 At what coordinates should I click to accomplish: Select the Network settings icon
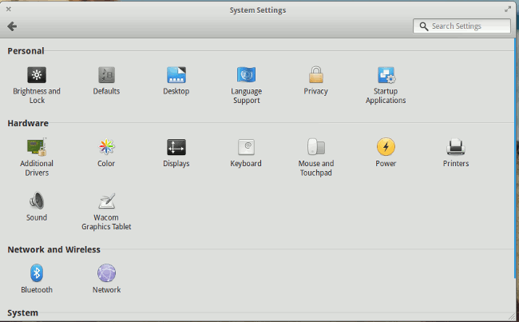tap(106, 274)
